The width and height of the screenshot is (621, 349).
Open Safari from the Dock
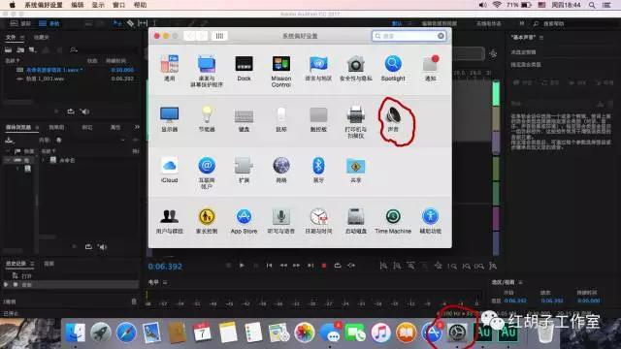coord(126,333)
